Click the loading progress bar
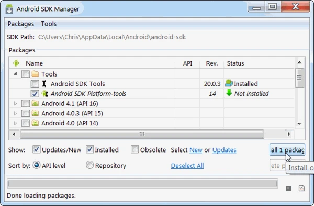Screen dimensions: 314x206 (x=142, y=183)
